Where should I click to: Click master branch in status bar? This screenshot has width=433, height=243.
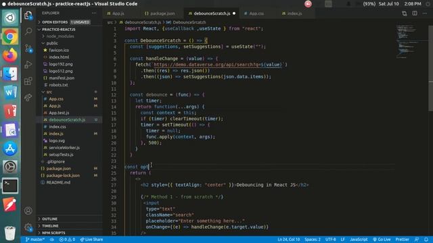click(x=35, y=240)
